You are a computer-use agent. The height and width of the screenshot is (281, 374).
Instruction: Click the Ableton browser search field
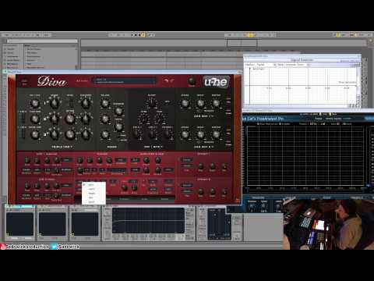click(42, 41)
